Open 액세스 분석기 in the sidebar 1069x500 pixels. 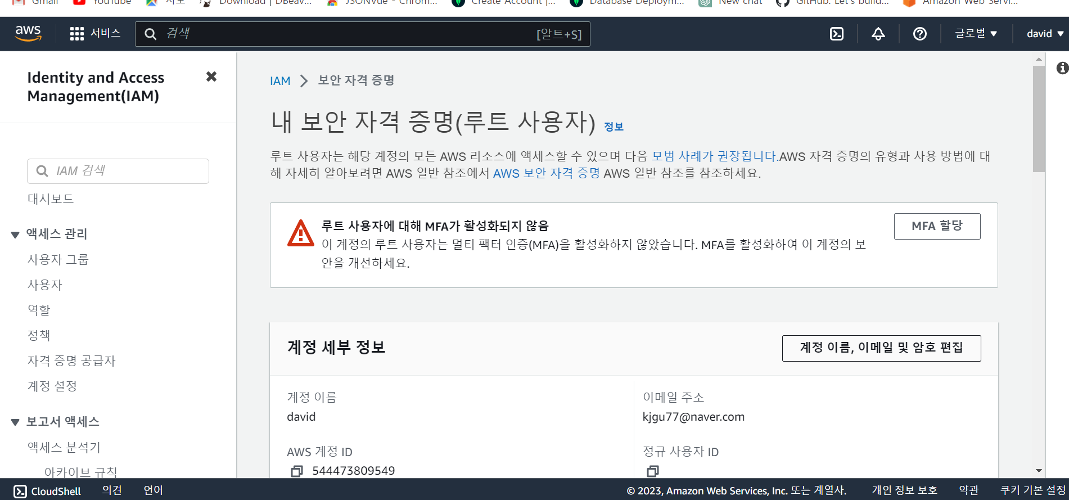[x=64, y=447]
